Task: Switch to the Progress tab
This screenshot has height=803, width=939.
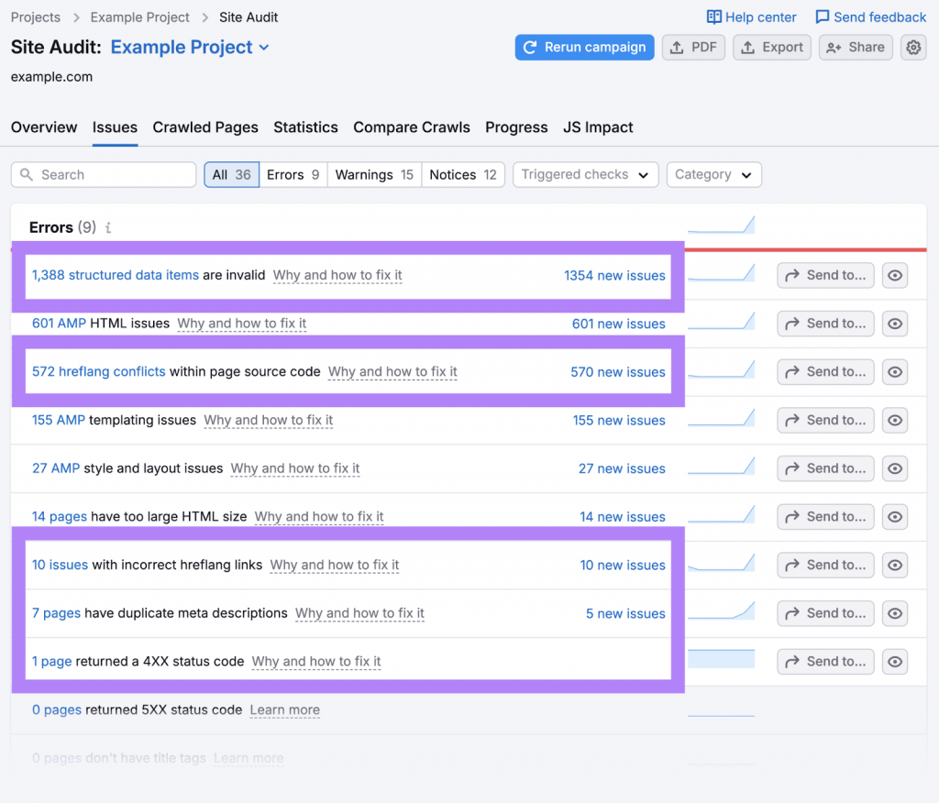Action: [x=516, y=127]
